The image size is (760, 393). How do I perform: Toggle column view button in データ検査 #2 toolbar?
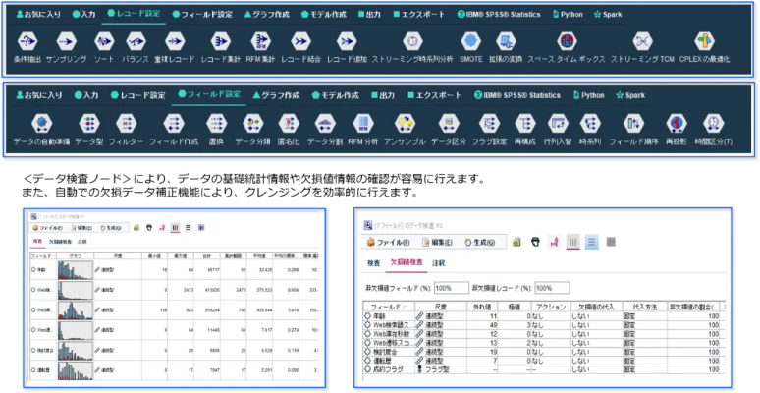(x=573, y=242)
